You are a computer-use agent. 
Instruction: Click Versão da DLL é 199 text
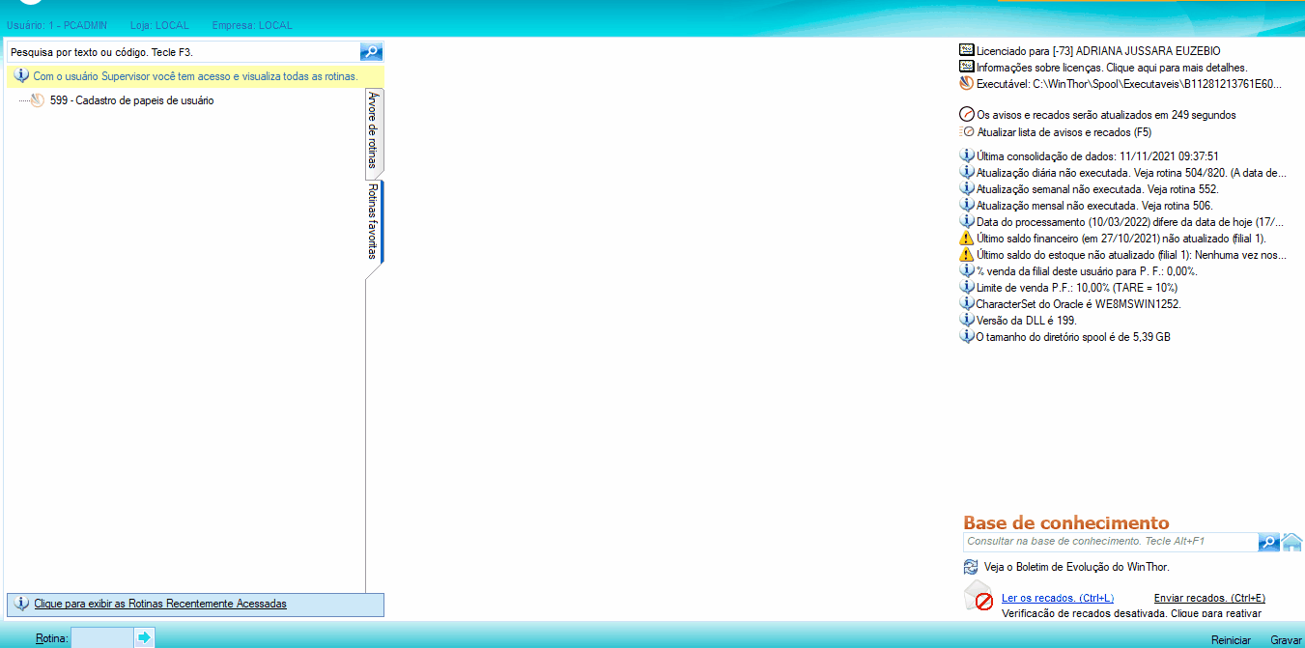click(x=1027, y=320)
